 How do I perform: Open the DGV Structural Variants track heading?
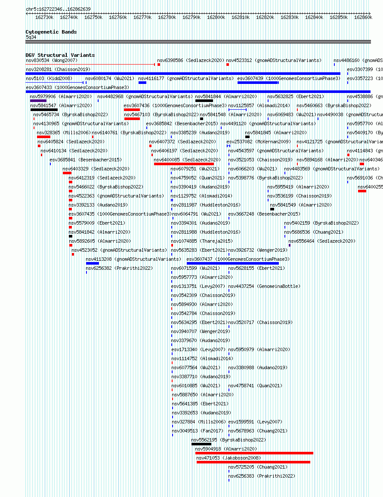point(60,55)
